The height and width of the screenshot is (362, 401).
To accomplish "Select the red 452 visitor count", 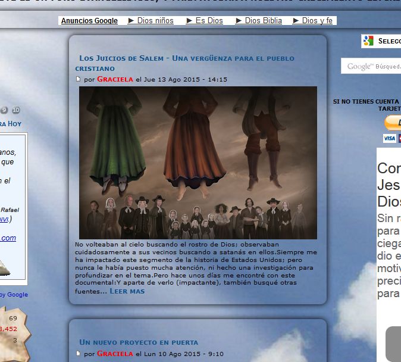I will pyautogui.click(x=8, y=329).
